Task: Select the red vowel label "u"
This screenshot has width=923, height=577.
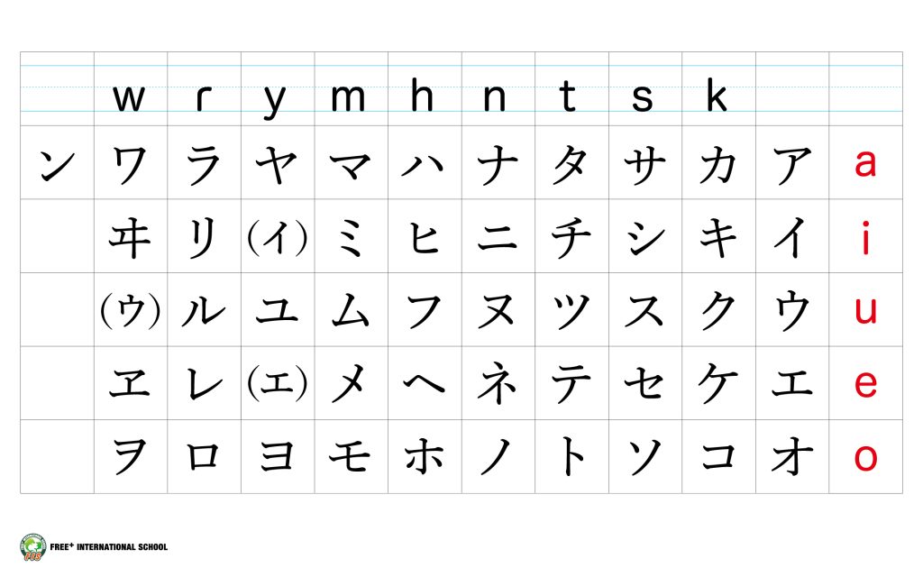Action: [865, 311]
